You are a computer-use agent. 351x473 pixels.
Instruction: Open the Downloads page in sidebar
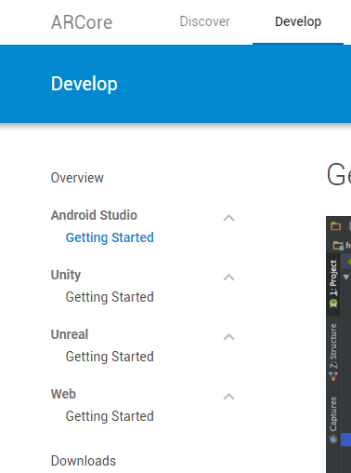point(84,461)
